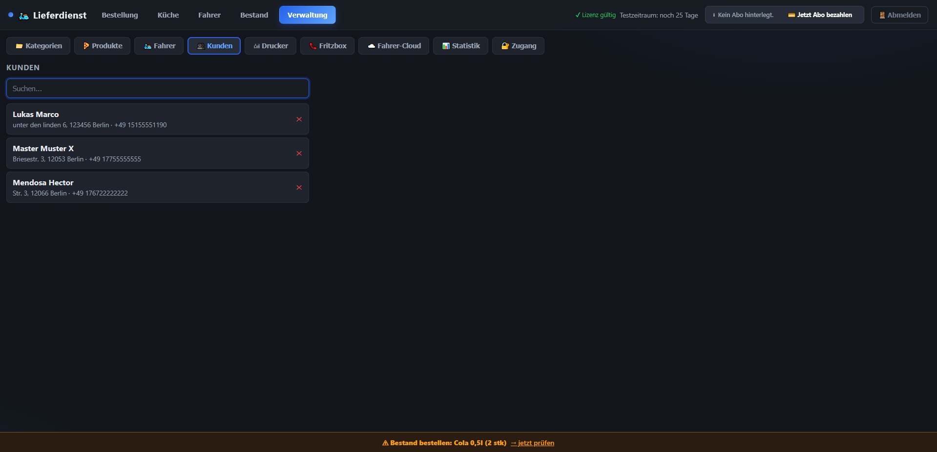Show the Statistik tab
The height and width of the screenshot is (452, 937).
[x=460, y=46]
